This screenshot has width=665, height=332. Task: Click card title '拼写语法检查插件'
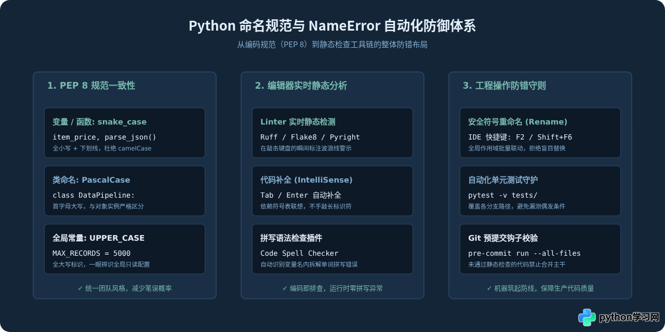291,238
